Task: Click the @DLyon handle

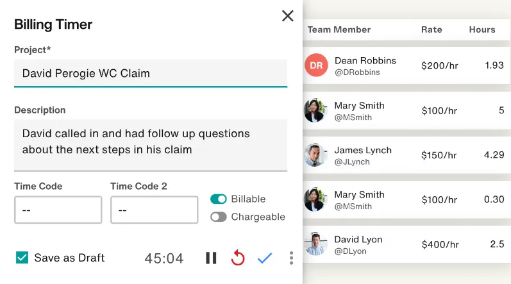Action: coord(350,251)
